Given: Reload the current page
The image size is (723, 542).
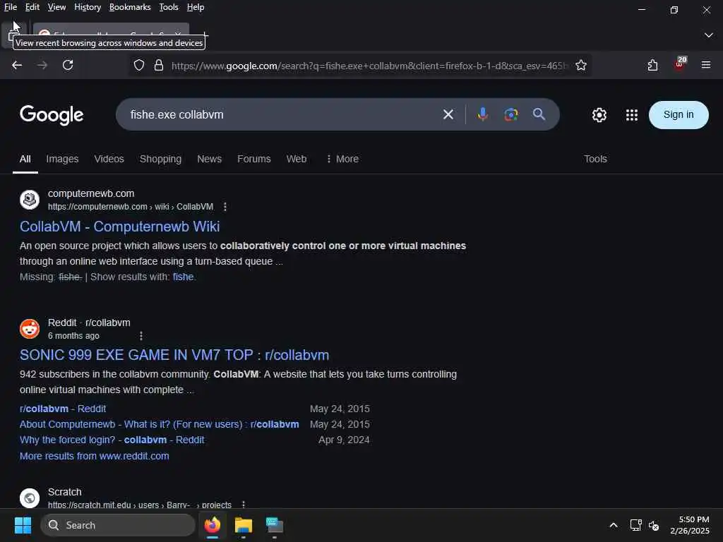Looking at the screenshot, I should pyautogui.click(x=68, y=65).
